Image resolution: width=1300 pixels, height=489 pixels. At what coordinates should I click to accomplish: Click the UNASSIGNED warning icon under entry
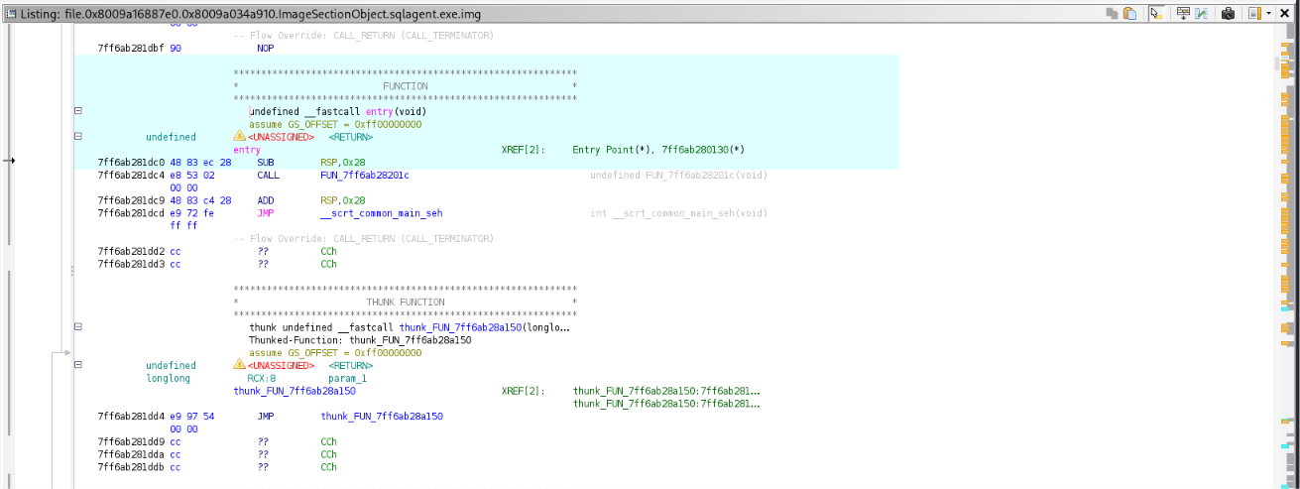[239, 136]
